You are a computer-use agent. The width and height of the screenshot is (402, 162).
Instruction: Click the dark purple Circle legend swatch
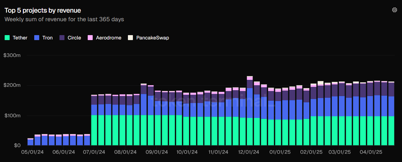[x=62, y=38]
